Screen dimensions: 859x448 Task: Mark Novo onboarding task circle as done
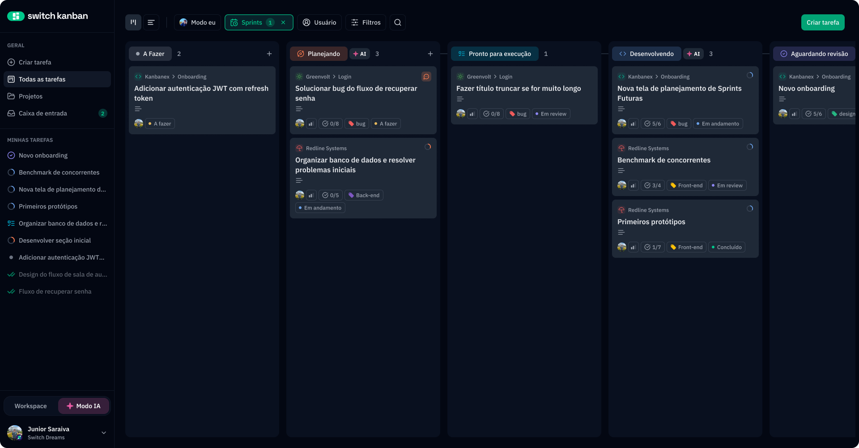pos(11,155)
